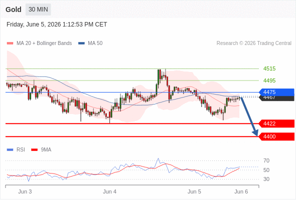The width and height of the screenshot is (296, 200).
Task: Click the RSI legend swatch
Action: coord(10,150)
